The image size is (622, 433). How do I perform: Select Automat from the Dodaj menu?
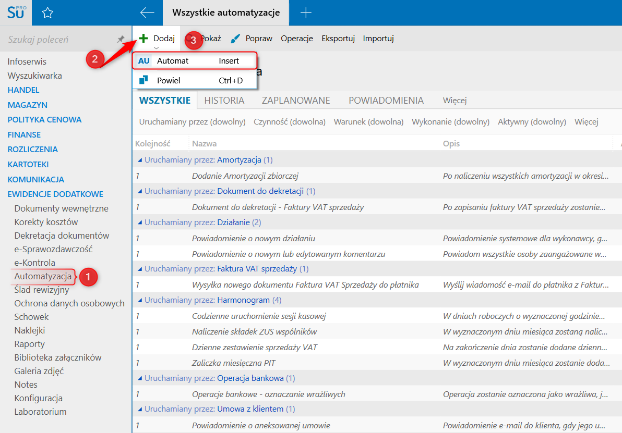point(173,61)
